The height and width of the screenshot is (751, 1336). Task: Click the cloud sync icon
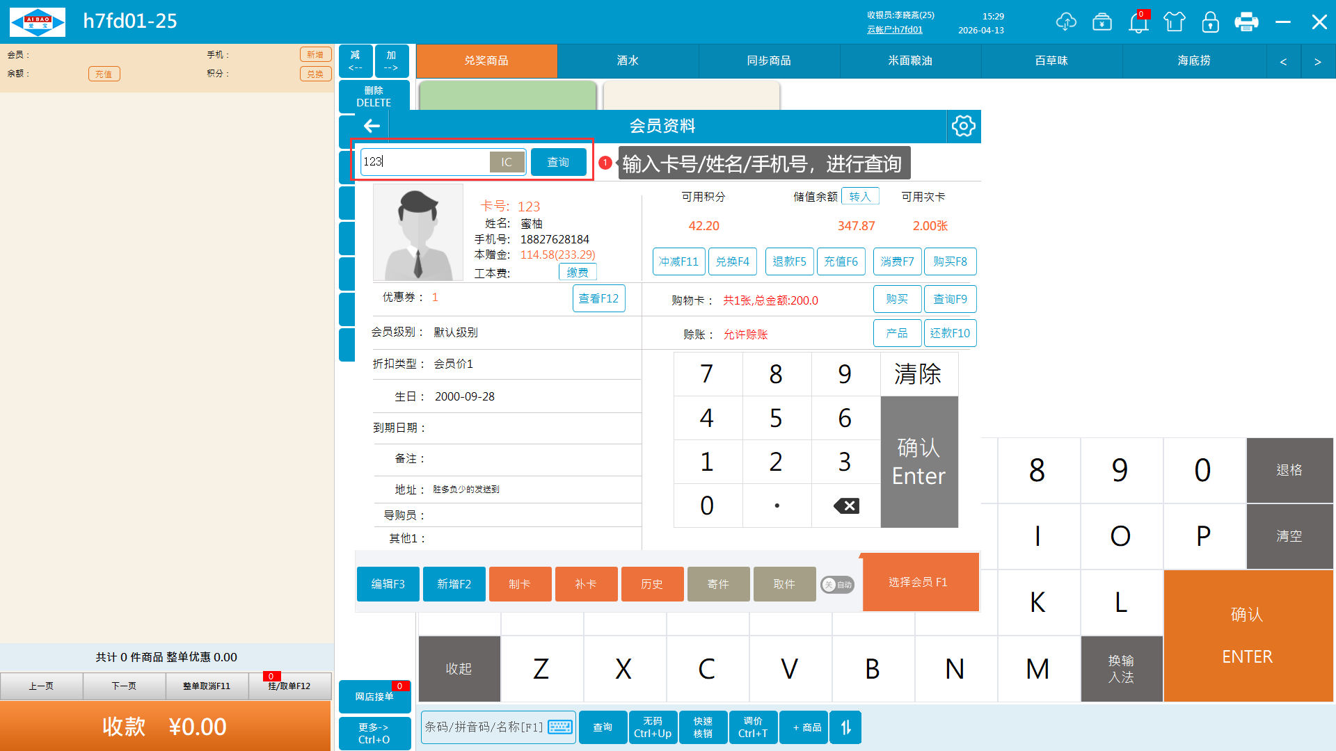(x=1065, y=22)
